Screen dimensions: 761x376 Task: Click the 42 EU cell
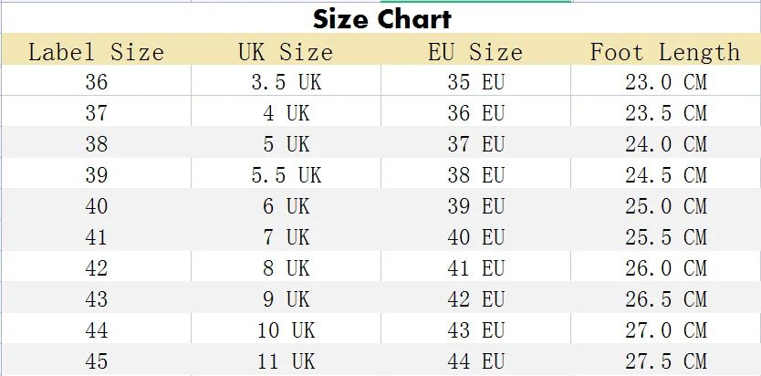pos(475,298)
